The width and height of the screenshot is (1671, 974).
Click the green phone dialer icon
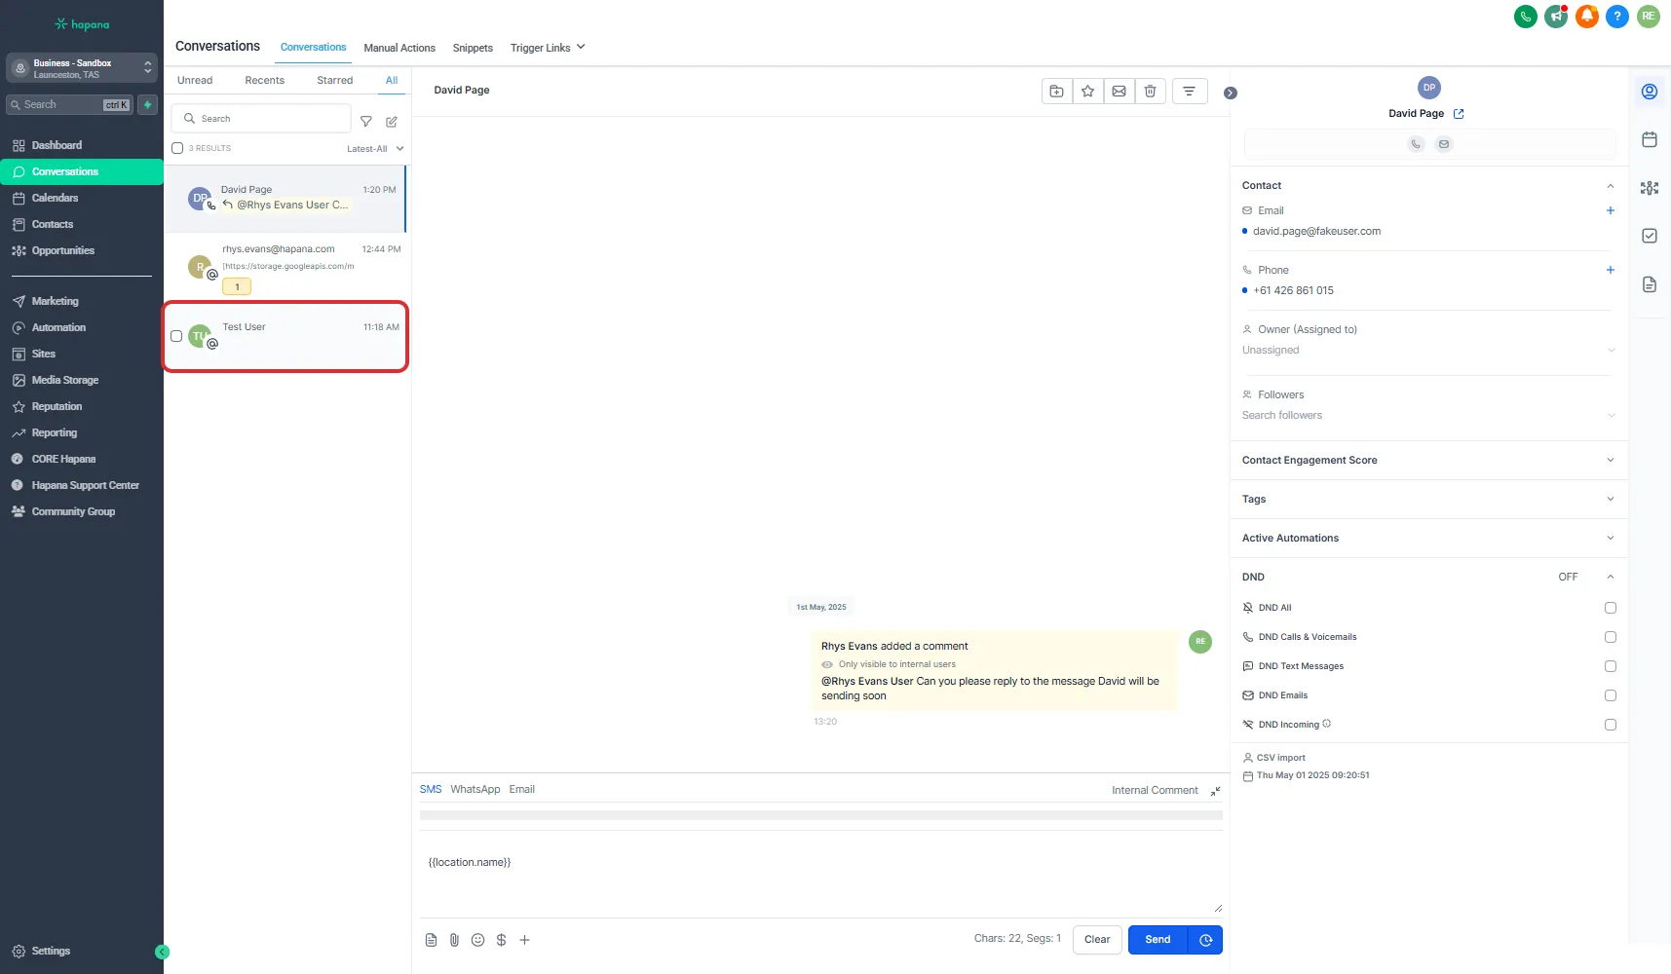(x=1525, y=17)
